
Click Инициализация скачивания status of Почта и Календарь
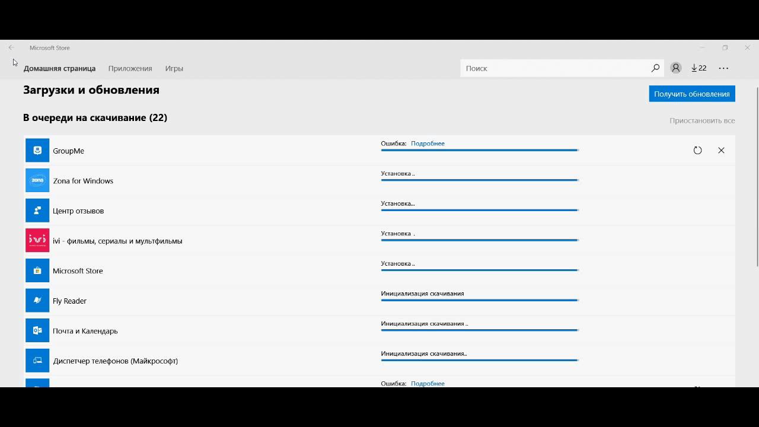coord(425,324)
